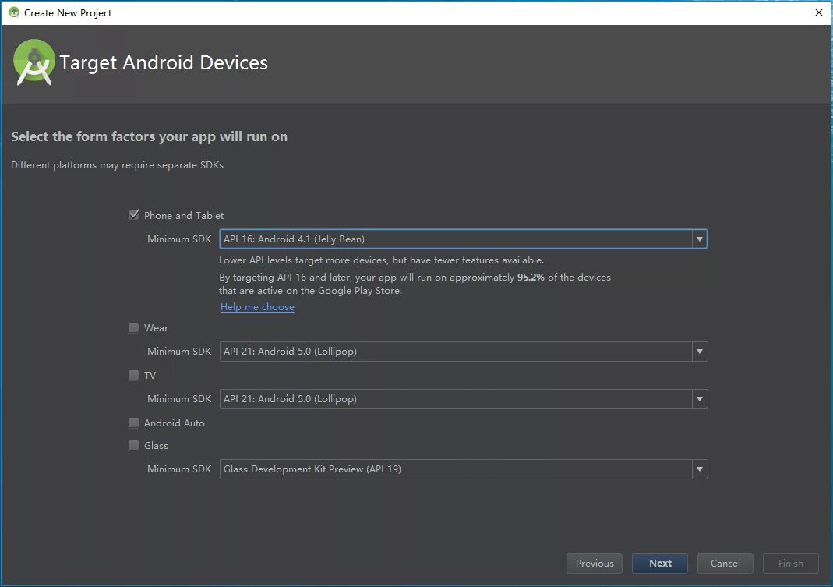Enable the TV form factor checkbox
The height and width of the screenshot is (587, 833).
(133, 375)
